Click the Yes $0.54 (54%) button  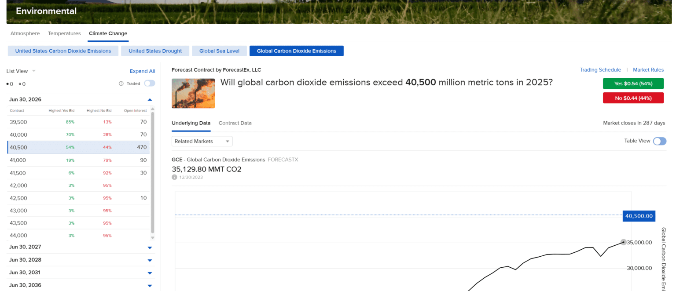tap(633, 84)
